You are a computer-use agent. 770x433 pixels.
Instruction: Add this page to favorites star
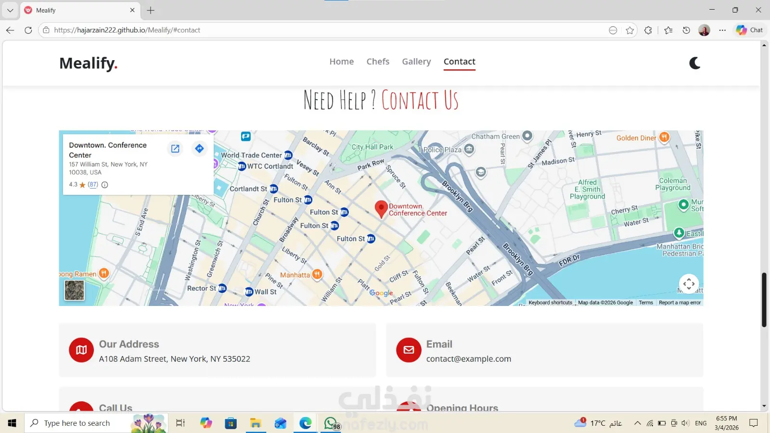tap(630, 30)
